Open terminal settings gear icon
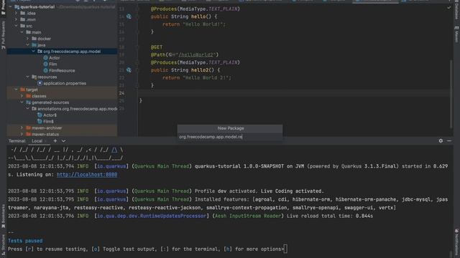This screenshot has height=258, width=460. point(441,140)
